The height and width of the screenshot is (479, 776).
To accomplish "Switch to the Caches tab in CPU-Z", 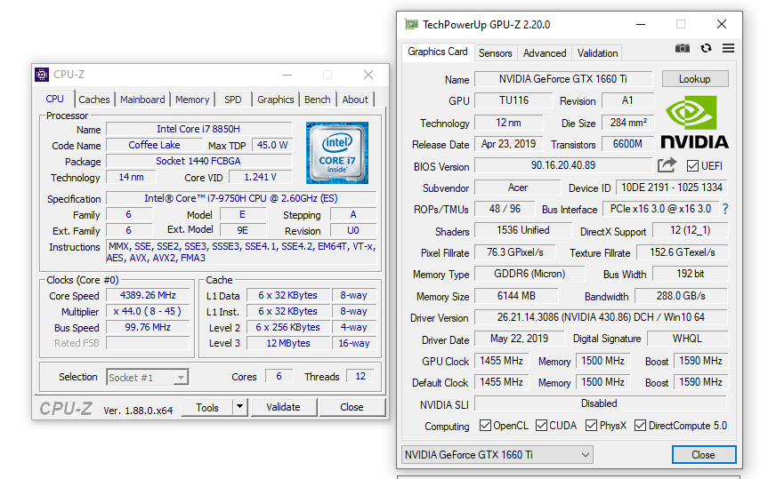I will point(94,100).
